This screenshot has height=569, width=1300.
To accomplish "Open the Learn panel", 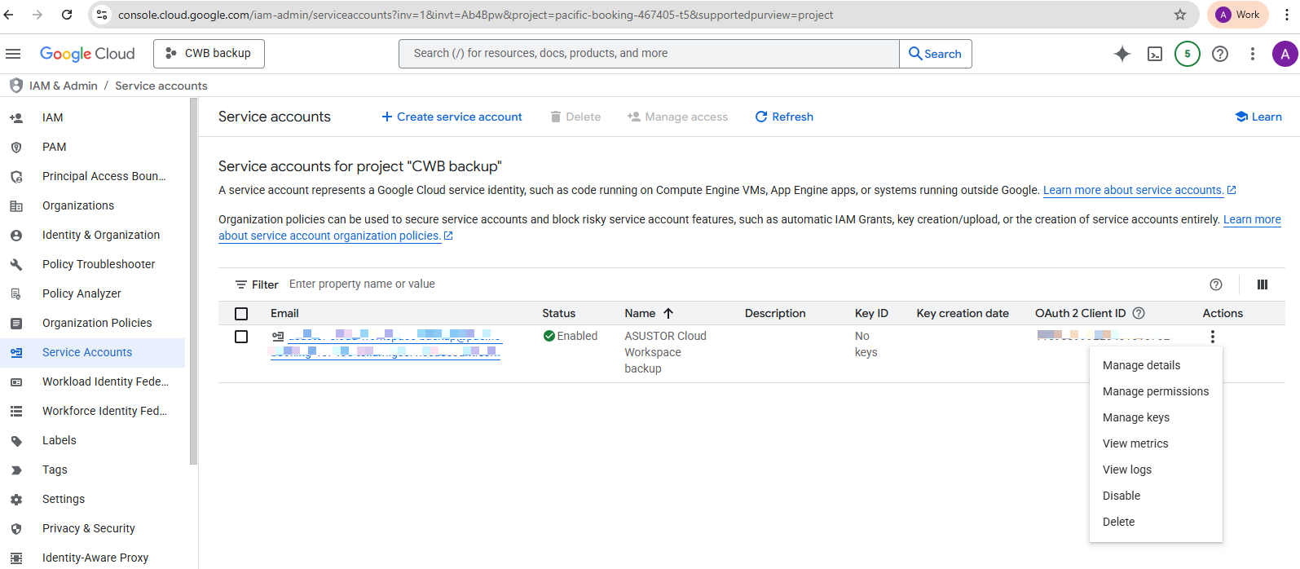I will (x=1258, y=117).
